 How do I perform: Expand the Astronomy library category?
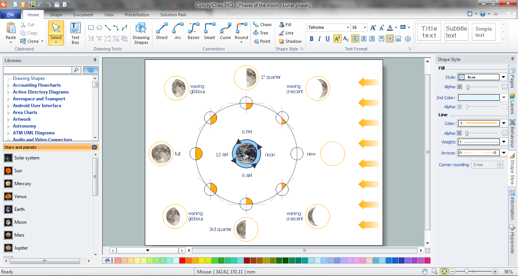[9, 126]
